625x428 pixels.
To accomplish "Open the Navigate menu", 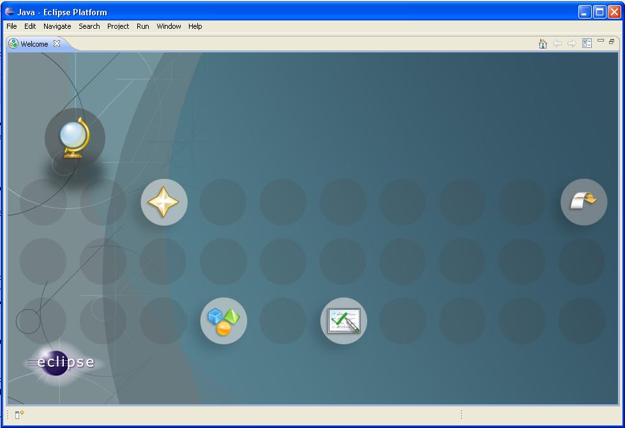I will 57,26.
